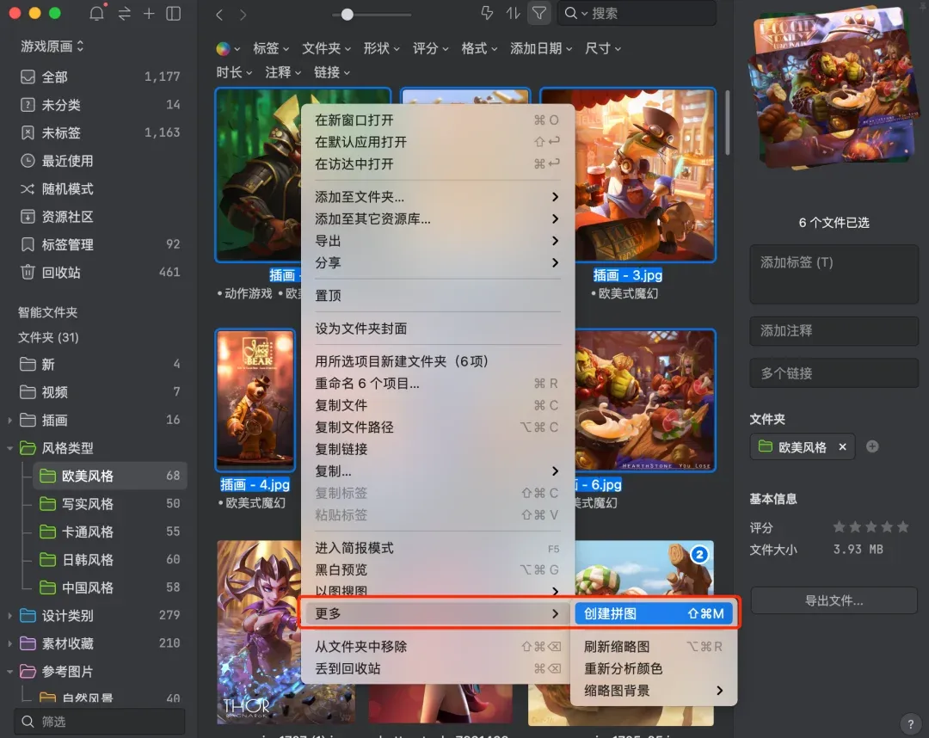The height and width of the screenshot is (738, 929).
Task: Choose 设为文件夹封面 from the context menu
Action: click(x=437, y=329)
